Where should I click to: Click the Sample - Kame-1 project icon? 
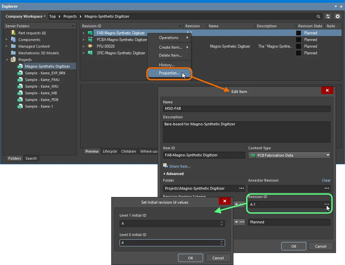tap(20, 106)
